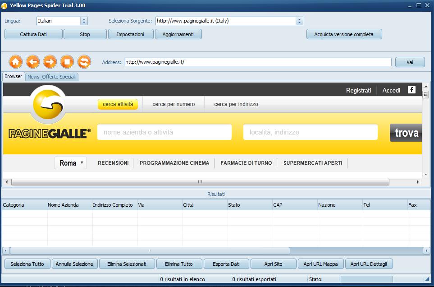Click the browser vertical scrollbar thumb
This screenshot has height=287, width=434.
click(x=426, y=94)
